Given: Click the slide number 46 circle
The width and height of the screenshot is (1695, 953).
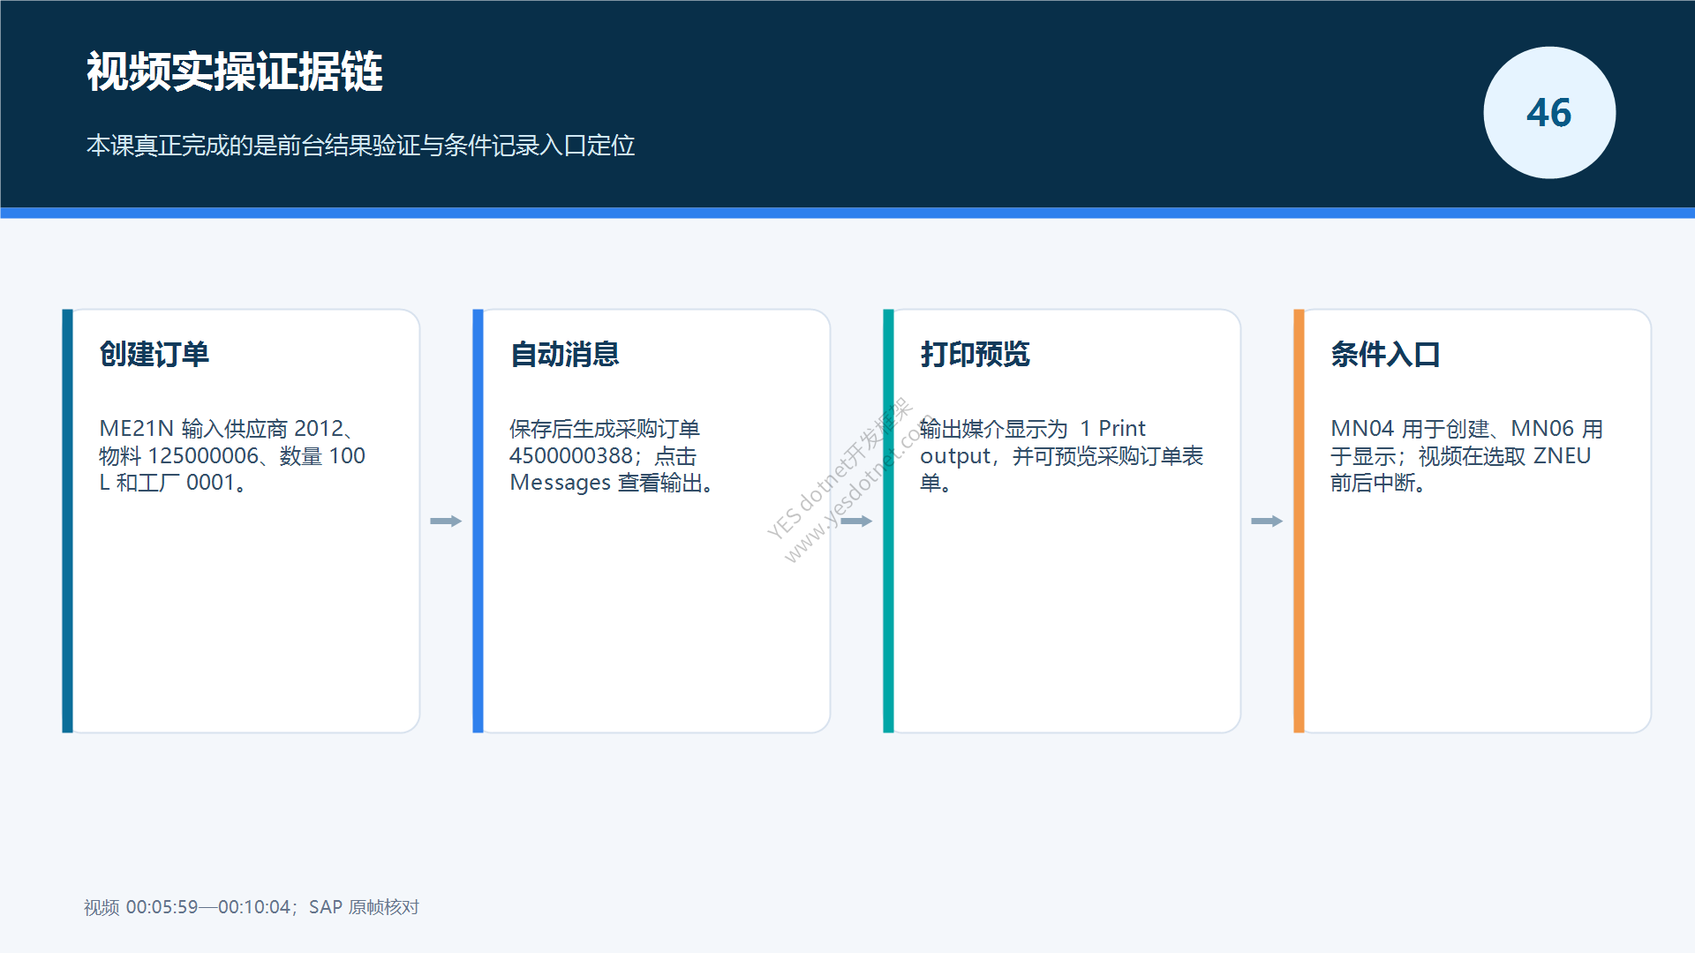Looking at the screenshot, I should [x=1549, y=113].
